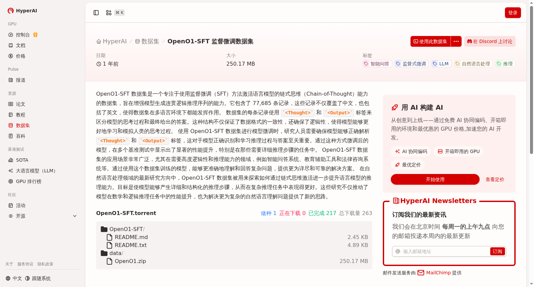This screenshot has height=287, width=534.
Task: Click the 做种 1 status text
Action: (x=268, y=213)
